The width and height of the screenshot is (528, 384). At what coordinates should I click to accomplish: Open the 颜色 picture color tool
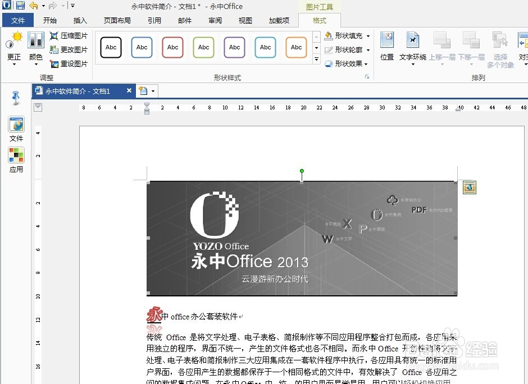[36, 48]
